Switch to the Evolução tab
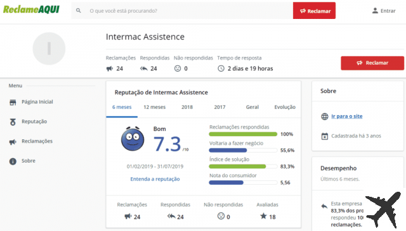Viewport: 406px width, 231px height. point(285,107)
